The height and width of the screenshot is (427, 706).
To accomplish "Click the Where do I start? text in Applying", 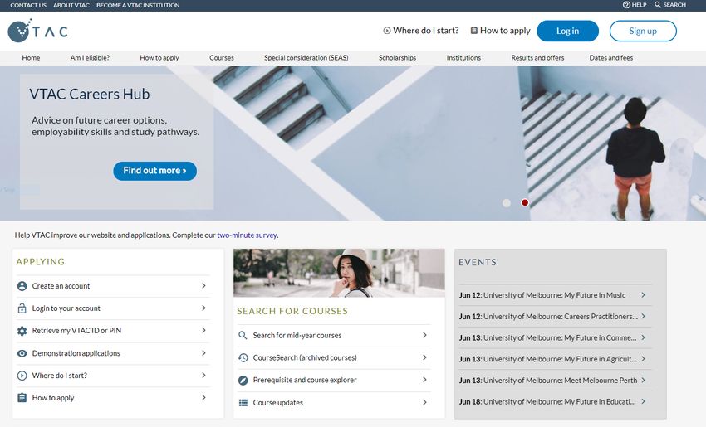I will (x=60, y=376).
